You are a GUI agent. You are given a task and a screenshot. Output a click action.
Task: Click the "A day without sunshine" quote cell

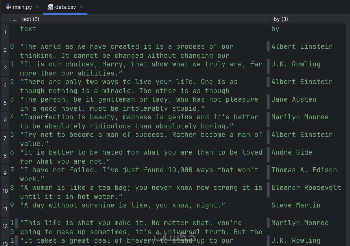122,205
